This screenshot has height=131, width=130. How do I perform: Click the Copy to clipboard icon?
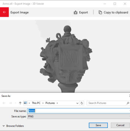coord(100,12)
